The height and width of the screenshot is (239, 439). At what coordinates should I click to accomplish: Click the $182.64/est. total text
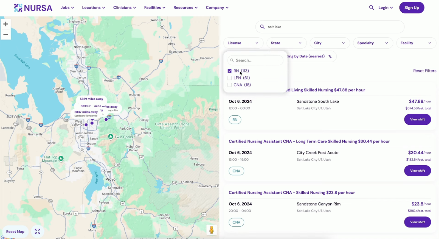pos(419,160)
